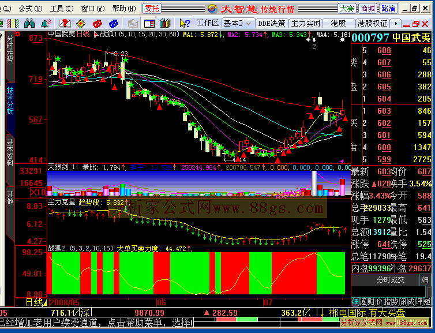Screen dimensions: 435x333
Task: Switch to the 港股权证 tab
Action: (x=372, y=23)
